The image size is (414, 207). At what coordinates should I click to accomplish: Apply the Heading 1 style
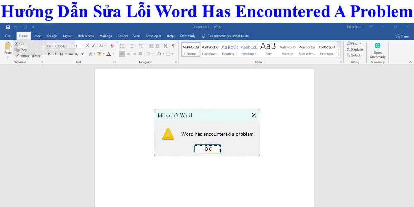(x=229, y=50)
